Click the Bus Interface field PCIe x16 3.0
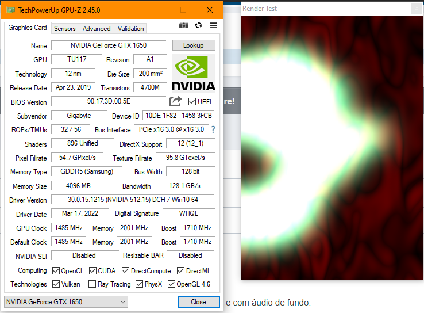424x313 pixels. (171, 129)
